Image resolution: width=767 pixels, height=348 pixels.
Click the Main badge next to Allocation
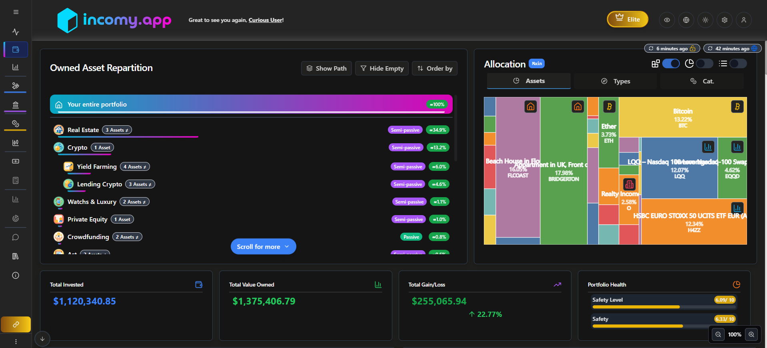[537, 63]
